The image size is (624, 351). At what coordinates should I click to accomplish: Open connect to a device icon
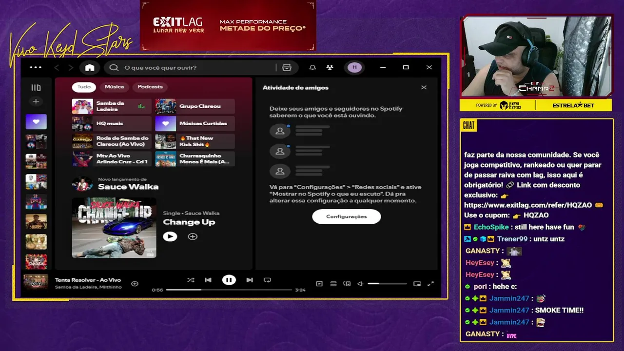point(347,284)
